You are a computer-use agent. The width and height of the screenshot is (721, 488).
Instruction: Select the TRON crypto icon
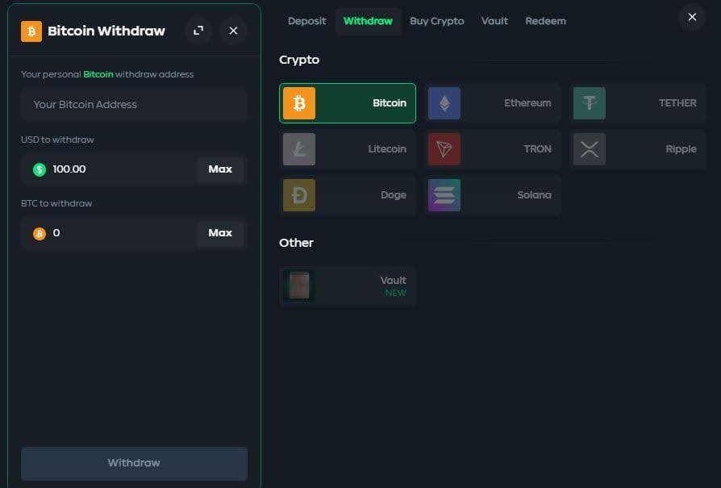444,149
